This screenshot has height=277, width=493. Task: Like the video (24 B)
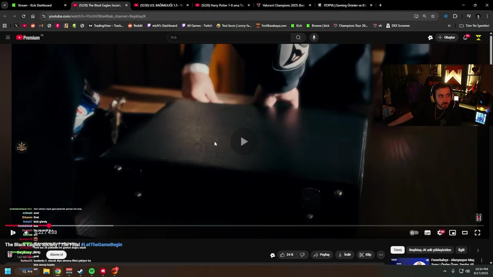pos(287,255)
